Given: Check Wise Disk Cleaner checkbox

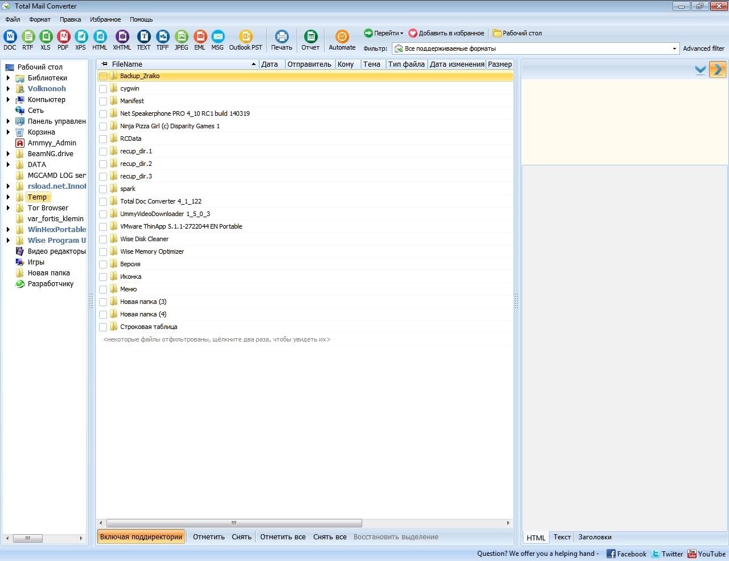Looking at the screenshot, I should coord(103,239).
